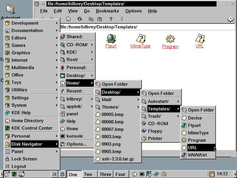Click the K menu button on panel

(7, 174)
